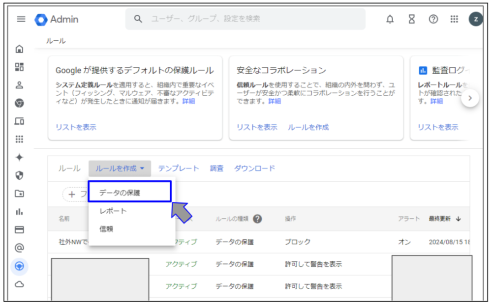Expand the ルールを作成 dropdown
Viewport: 492px width, 304px height.
(x=120, y=168)
